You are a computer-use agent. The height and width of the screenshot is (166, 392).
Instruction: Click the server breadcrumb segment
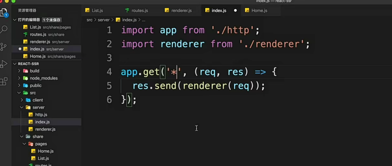tap(104, 20)
